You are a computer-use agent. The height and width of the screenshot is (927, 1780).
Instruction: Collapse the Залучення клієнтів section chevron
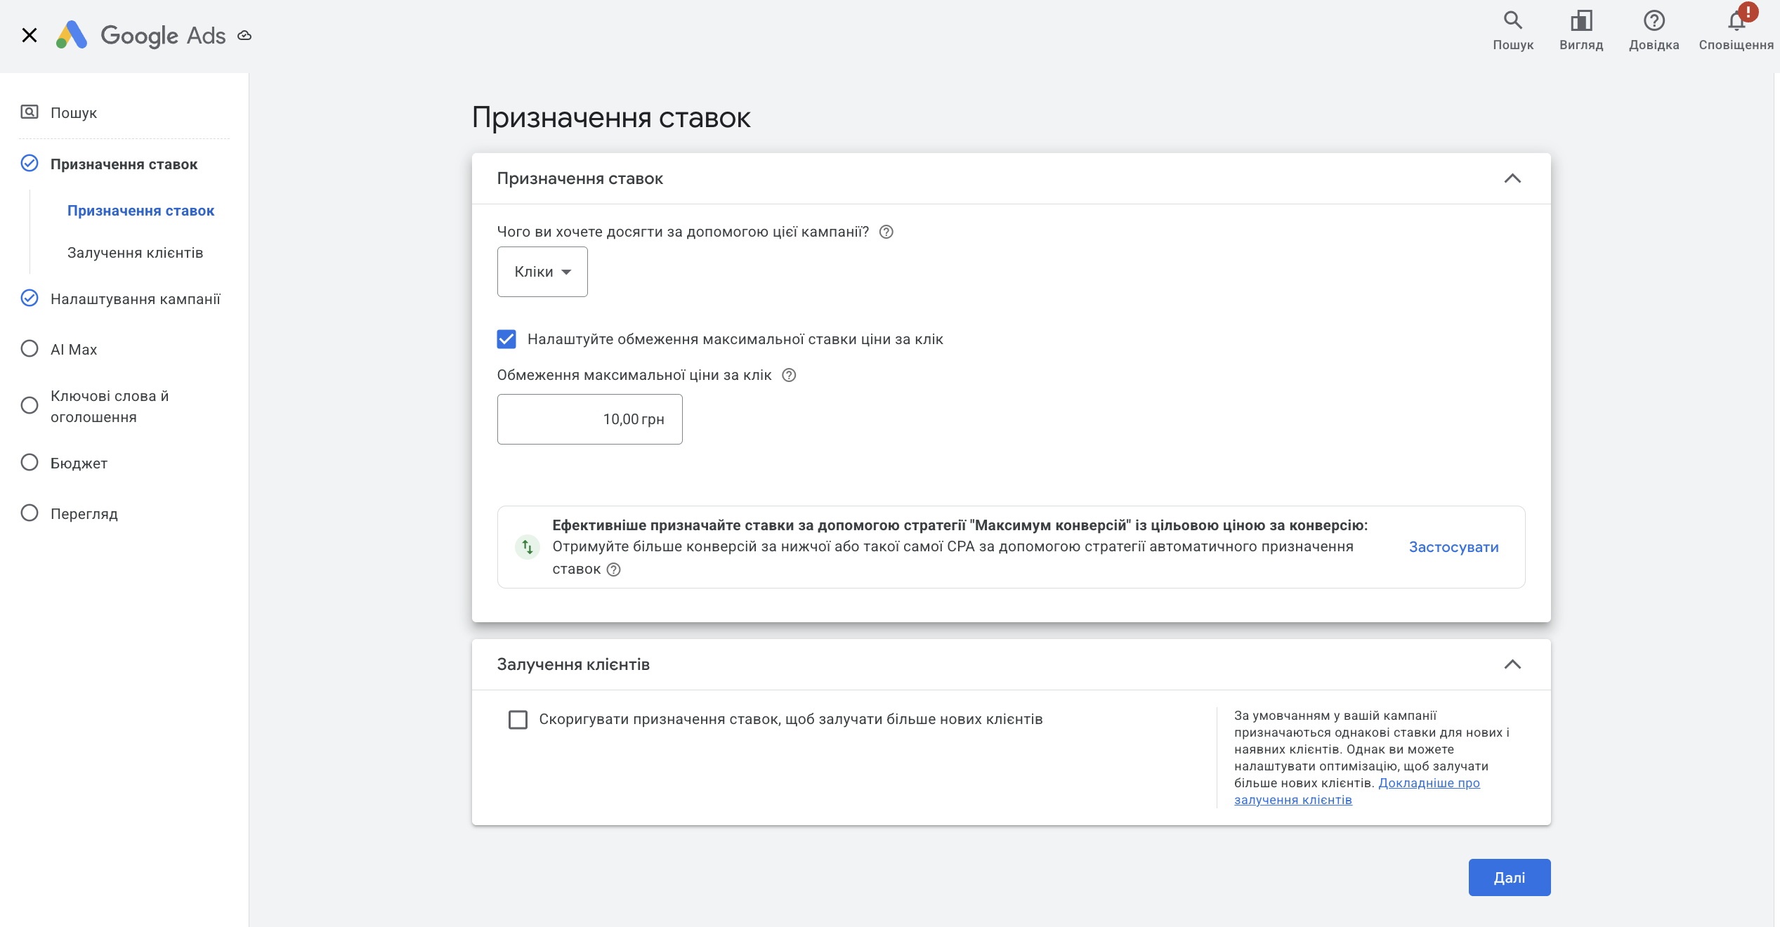pyautogui.click(x=1512, y=664)
